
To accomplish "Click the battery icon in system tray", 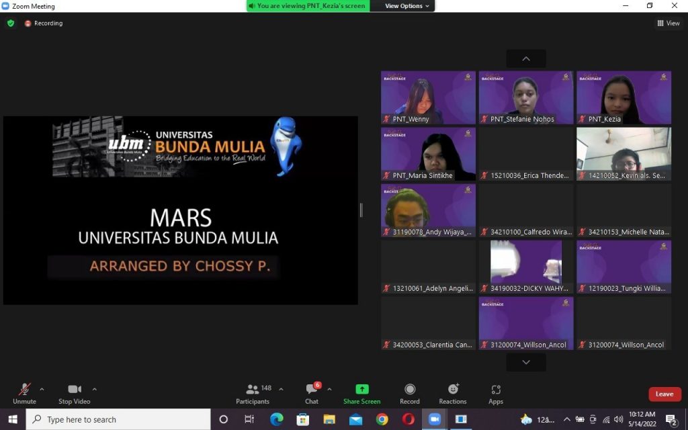I will pyautogui.click(x=580, y=419).
